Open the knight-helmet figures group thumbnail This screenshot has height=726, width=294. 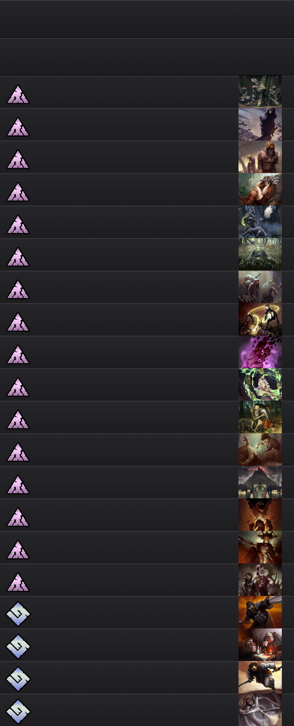pyautogui.click(x=260, y=580)
